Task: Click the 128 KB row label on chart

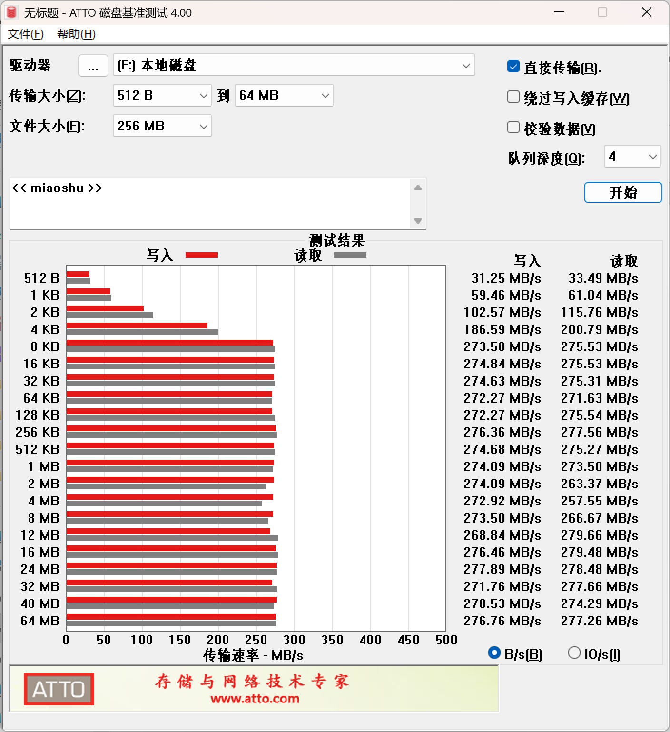Action: tap(38, 415)
